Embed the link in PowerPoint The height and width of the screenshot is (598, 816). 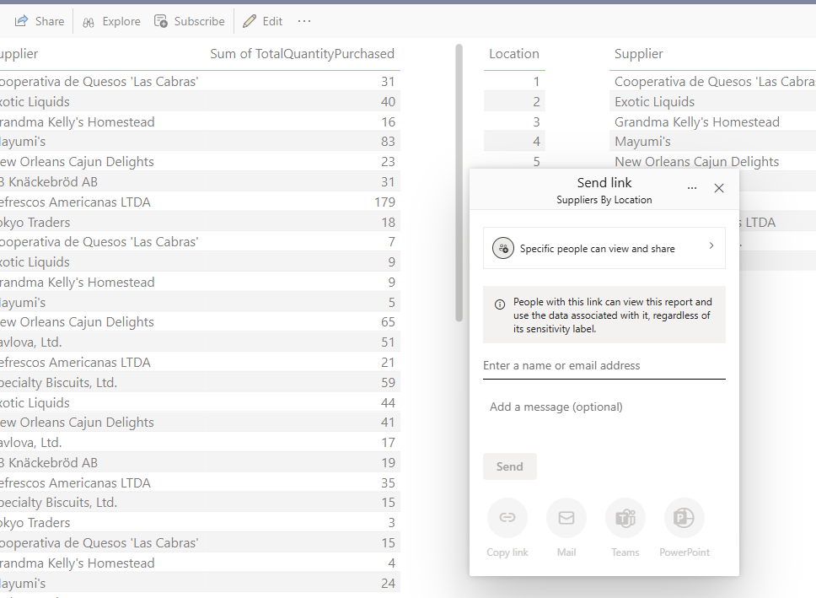pos(684,518)
